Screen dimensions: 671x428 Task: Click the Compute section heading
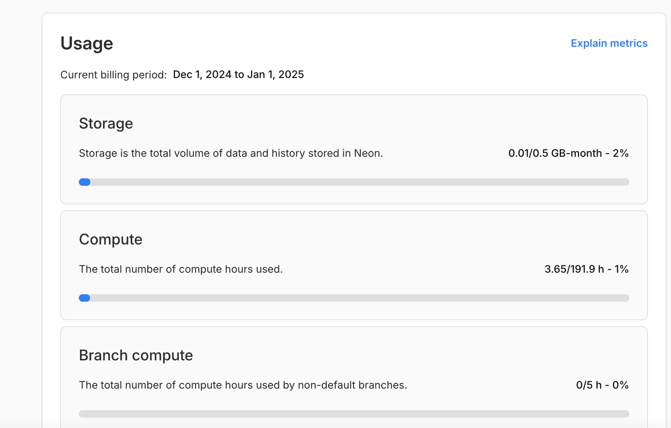pos(110,239)
